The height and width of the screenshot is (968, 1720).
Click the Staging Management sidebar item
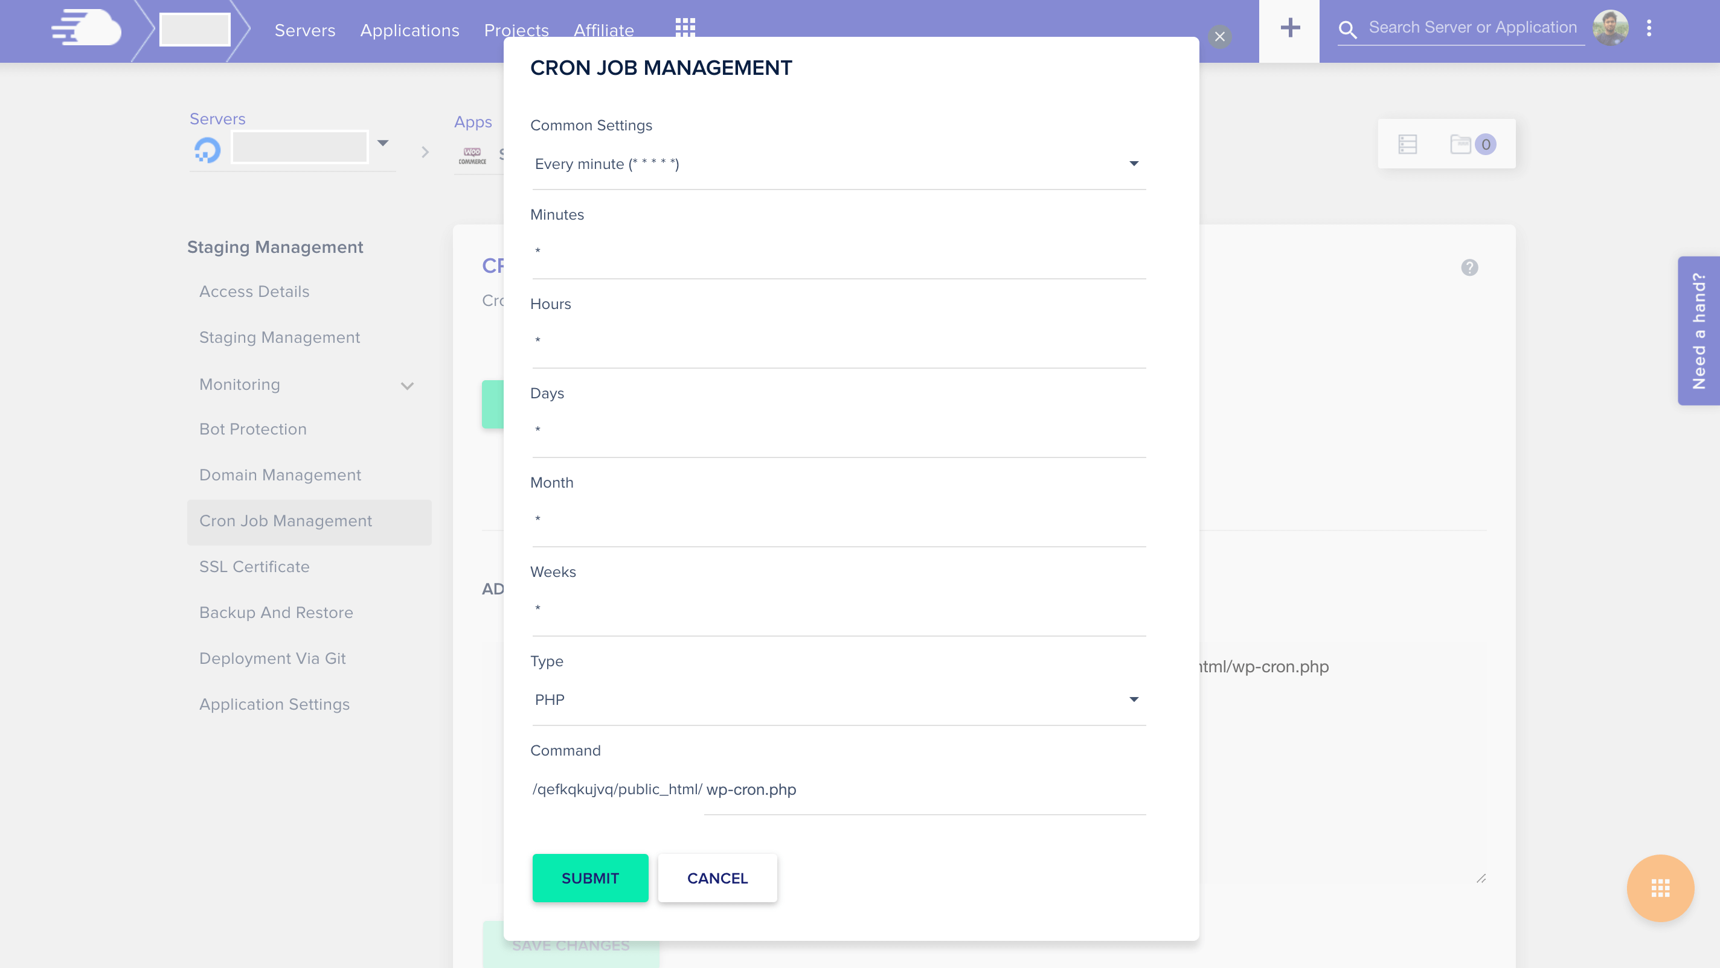pyautogui.click(x=280, y=337)
